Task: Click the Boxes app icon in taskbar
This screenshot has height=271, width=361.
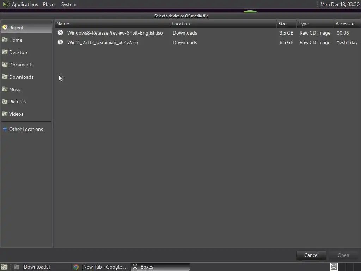Action: pyautogui.click(x=135, y=267)
